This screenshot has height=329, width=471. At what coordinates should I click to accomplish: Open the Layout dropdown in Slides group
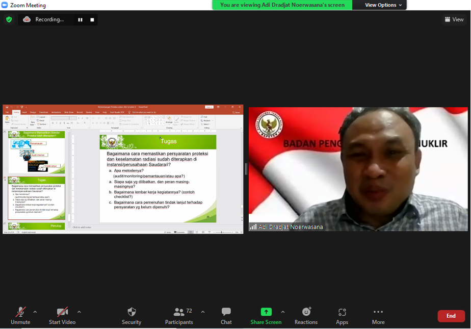click(41, 117)
